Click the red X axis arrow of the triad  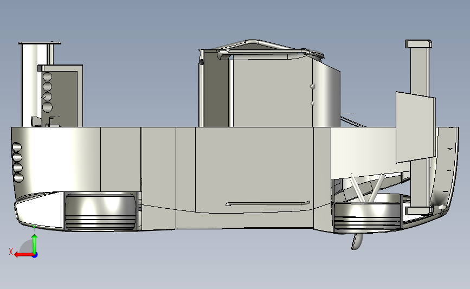point(24,255)
